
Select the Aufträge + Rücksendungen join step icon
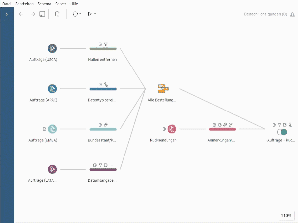(282, 132)
